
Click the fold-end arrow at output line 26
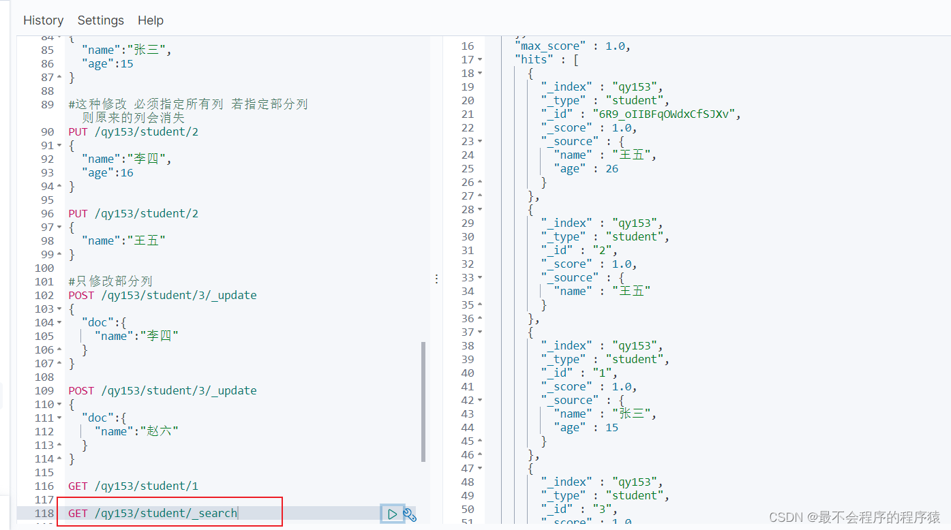pos(480,182)
